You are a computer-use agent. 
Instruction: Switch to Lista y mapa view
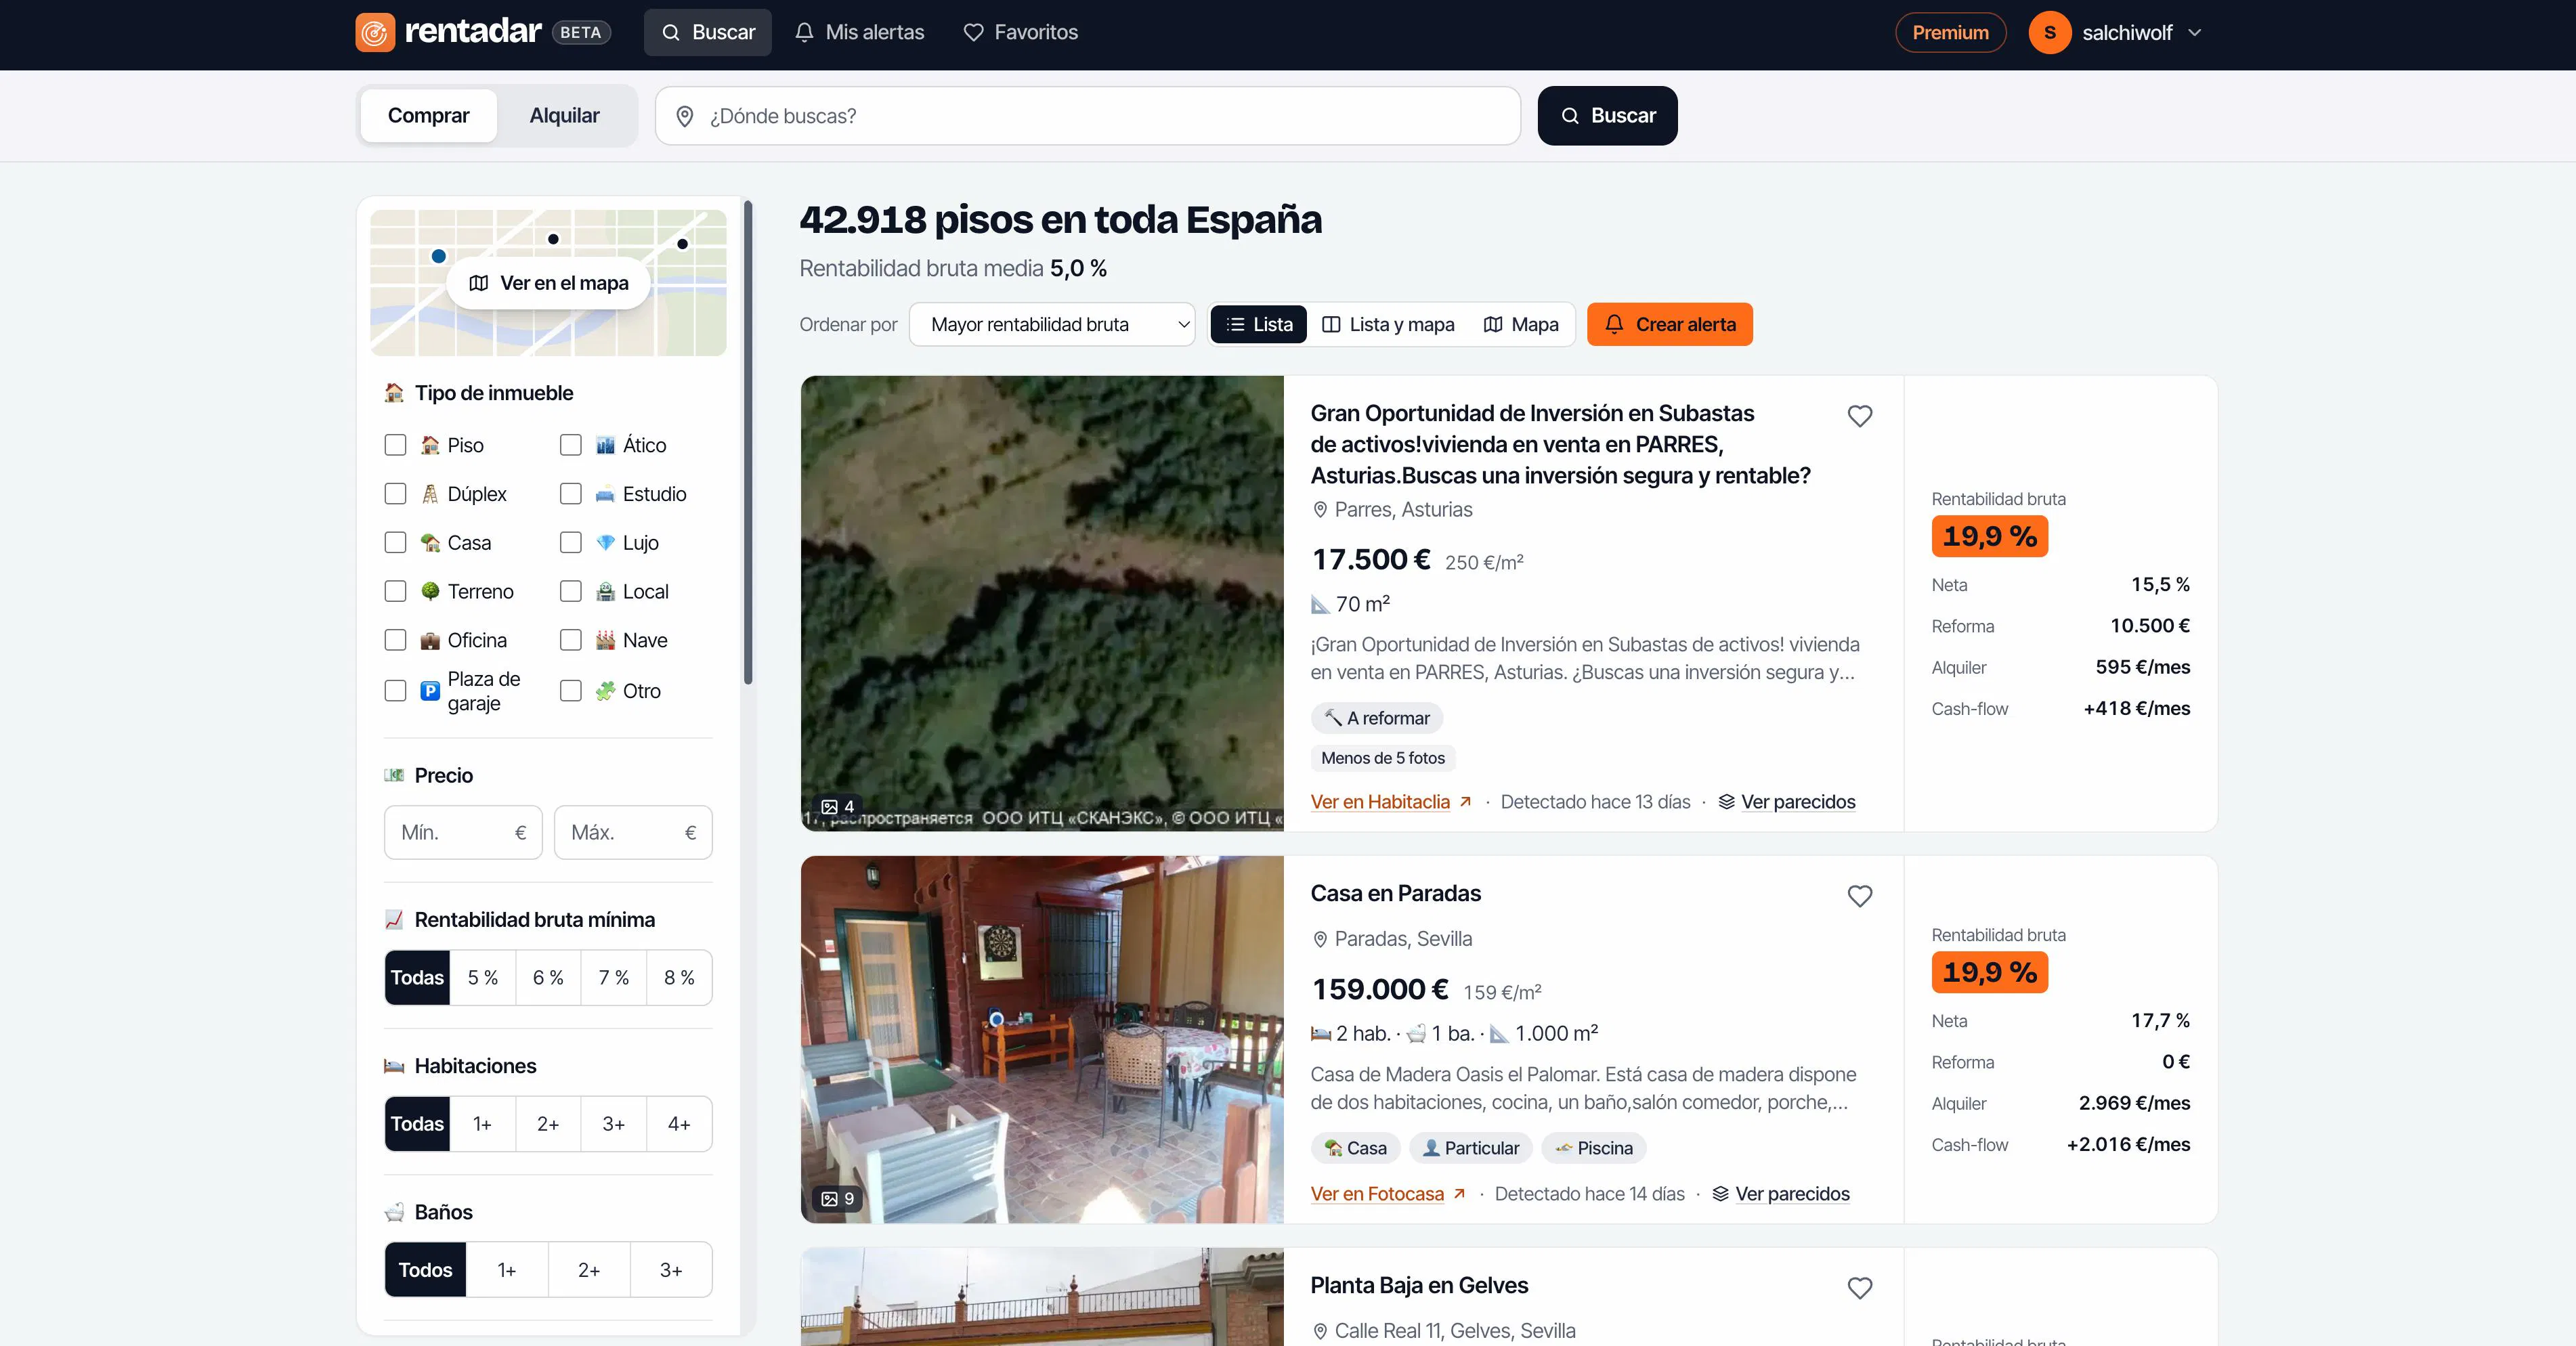click(x=1388, y=324)
